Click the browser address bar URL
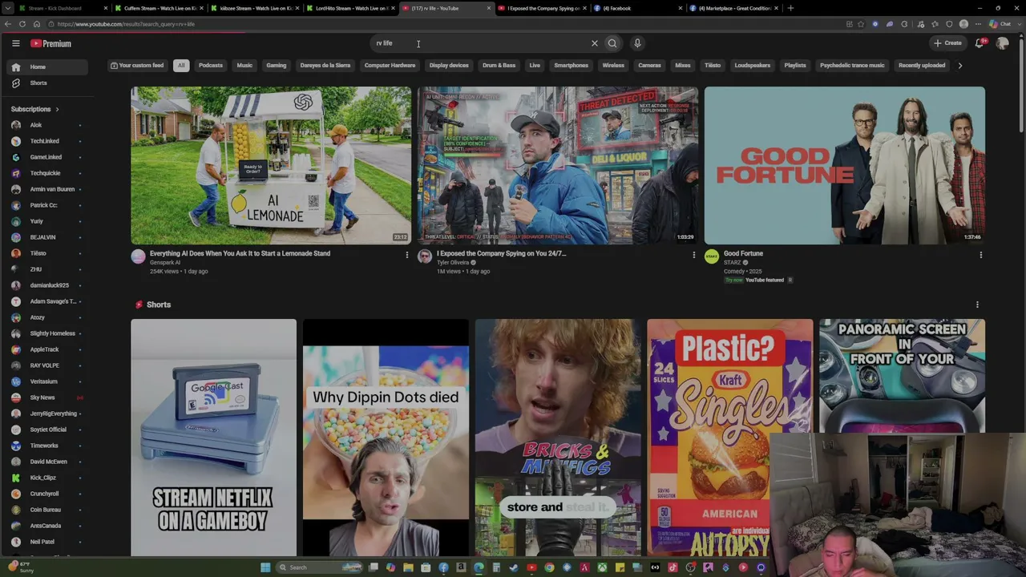 click(126, 24)
